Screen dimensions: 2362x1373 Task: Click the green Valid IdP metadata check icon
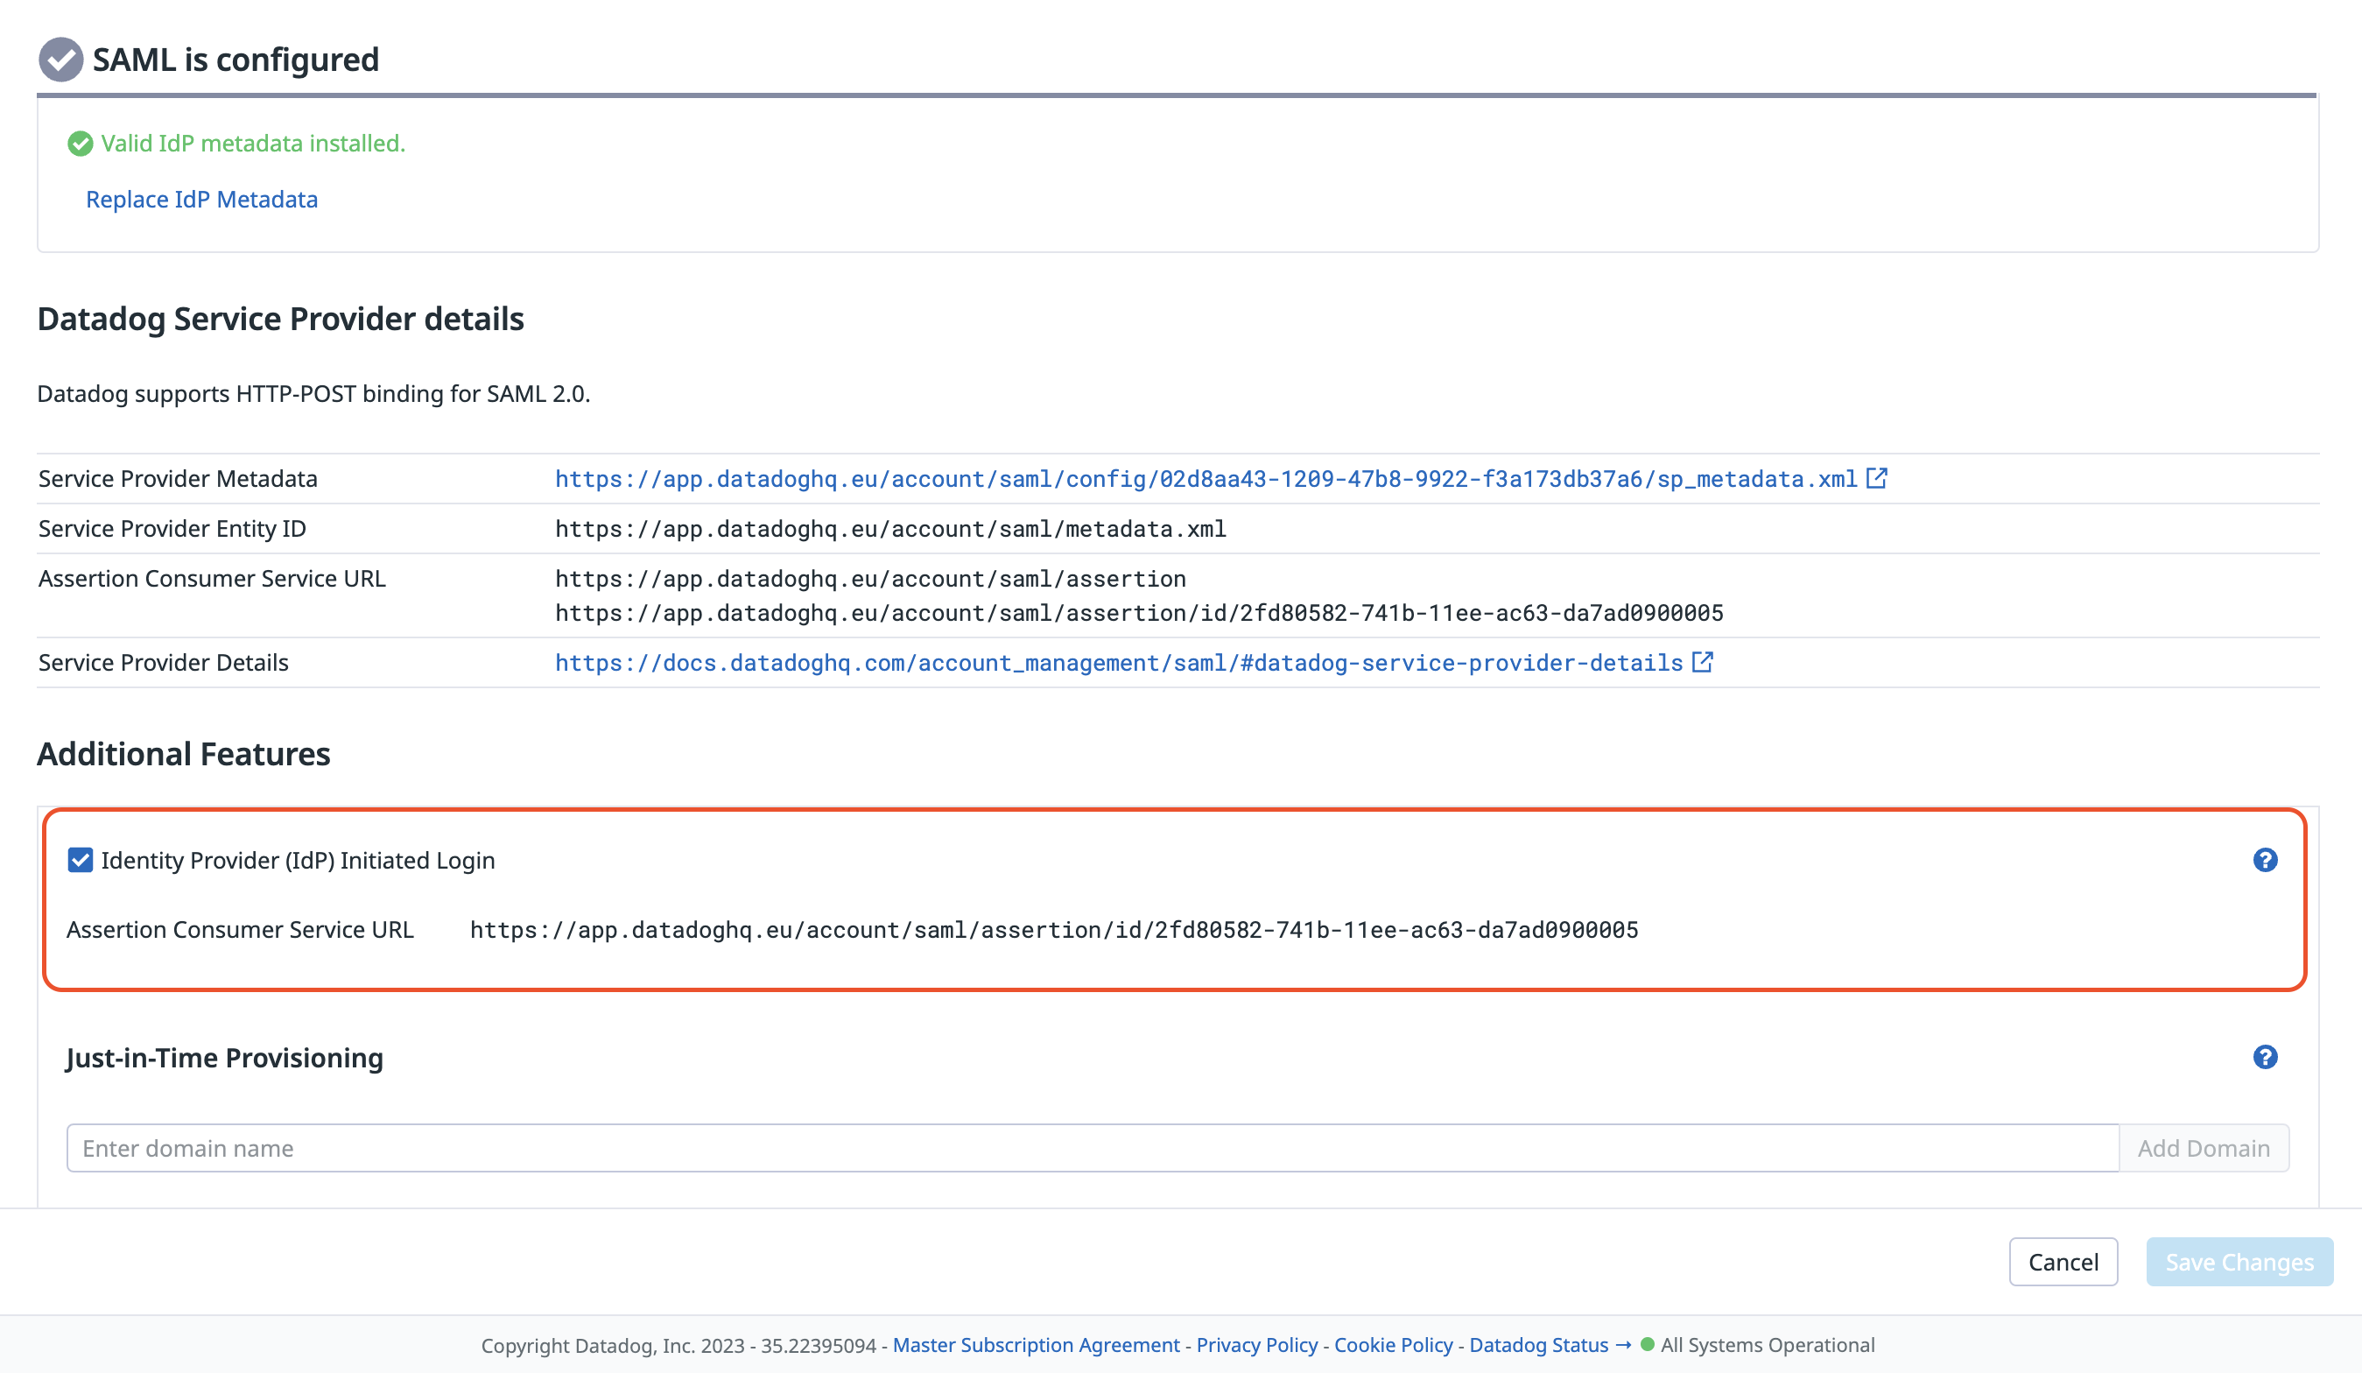point(81,144)
